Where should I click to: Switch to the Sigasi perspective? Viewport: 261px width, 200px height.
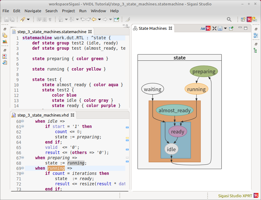[x=249, y=19]
